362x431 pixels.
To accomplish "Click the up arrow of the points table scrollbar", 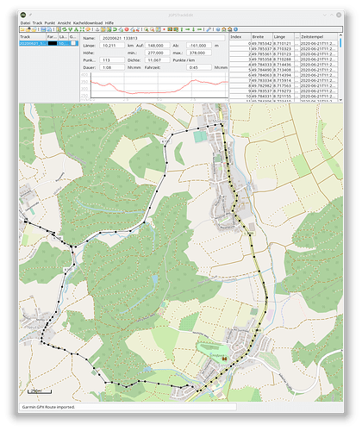I will (x=340, y=35).
